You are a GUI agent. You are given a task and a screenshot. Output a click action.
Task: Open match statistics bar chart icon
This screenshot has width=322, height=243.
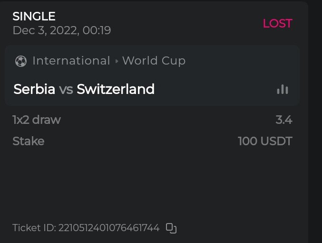click(283, 89)
